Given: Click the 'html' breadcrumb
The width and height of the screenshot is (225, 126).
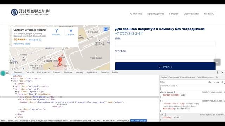Looking at the screenshot, I should pos(3,121).
